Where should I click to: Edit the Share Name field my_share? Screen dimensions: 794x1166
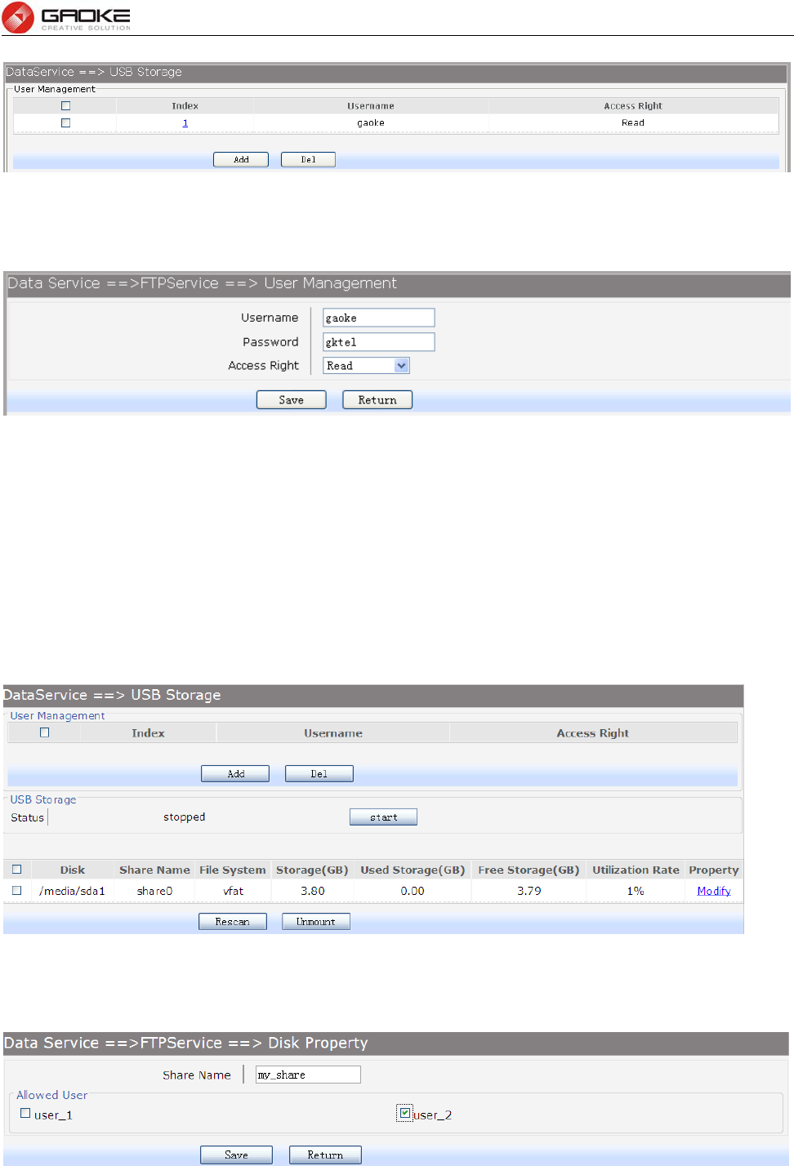tap(308, 1075)
